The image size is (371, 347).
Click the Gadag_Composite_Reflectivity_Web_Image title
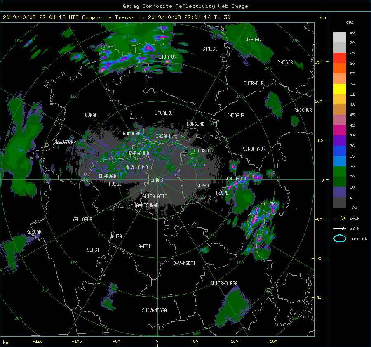185,6
